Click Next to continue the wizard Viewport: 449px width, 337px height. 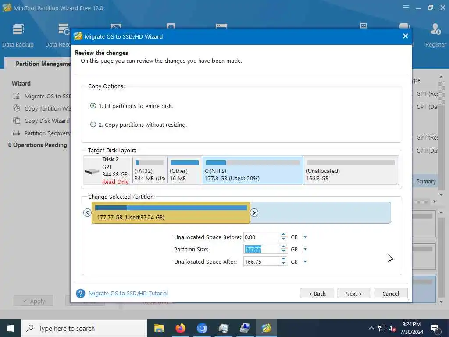click(354, 294)
